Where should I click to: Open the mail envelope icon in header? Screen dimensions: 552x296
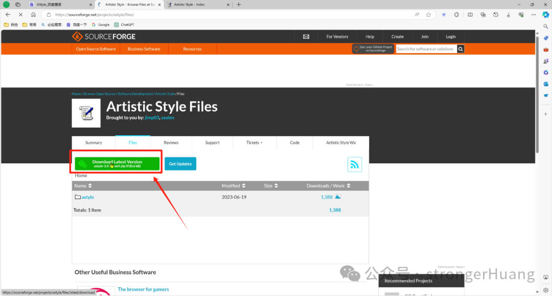coord(306,37)
